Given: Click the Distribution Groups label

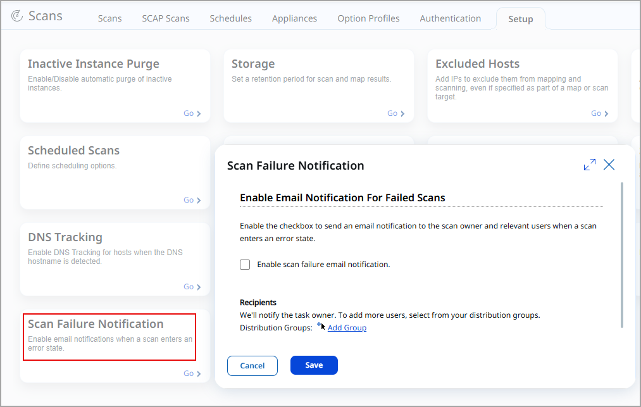Looking at the screenshot, I should click(x=276, y=328).
